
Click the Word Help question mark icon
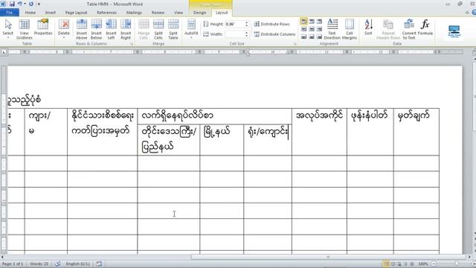tap(474, 13)
